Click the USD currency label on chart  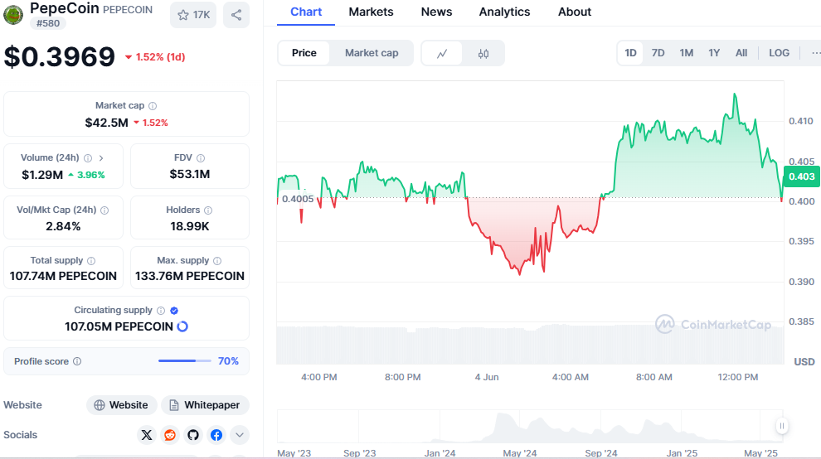pos(804,362)
